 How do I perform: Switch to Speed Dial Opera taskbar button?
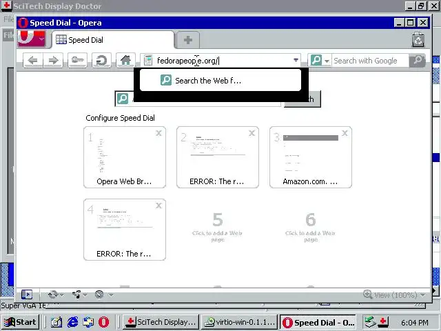pyautogui.click(x=318, y=322)
